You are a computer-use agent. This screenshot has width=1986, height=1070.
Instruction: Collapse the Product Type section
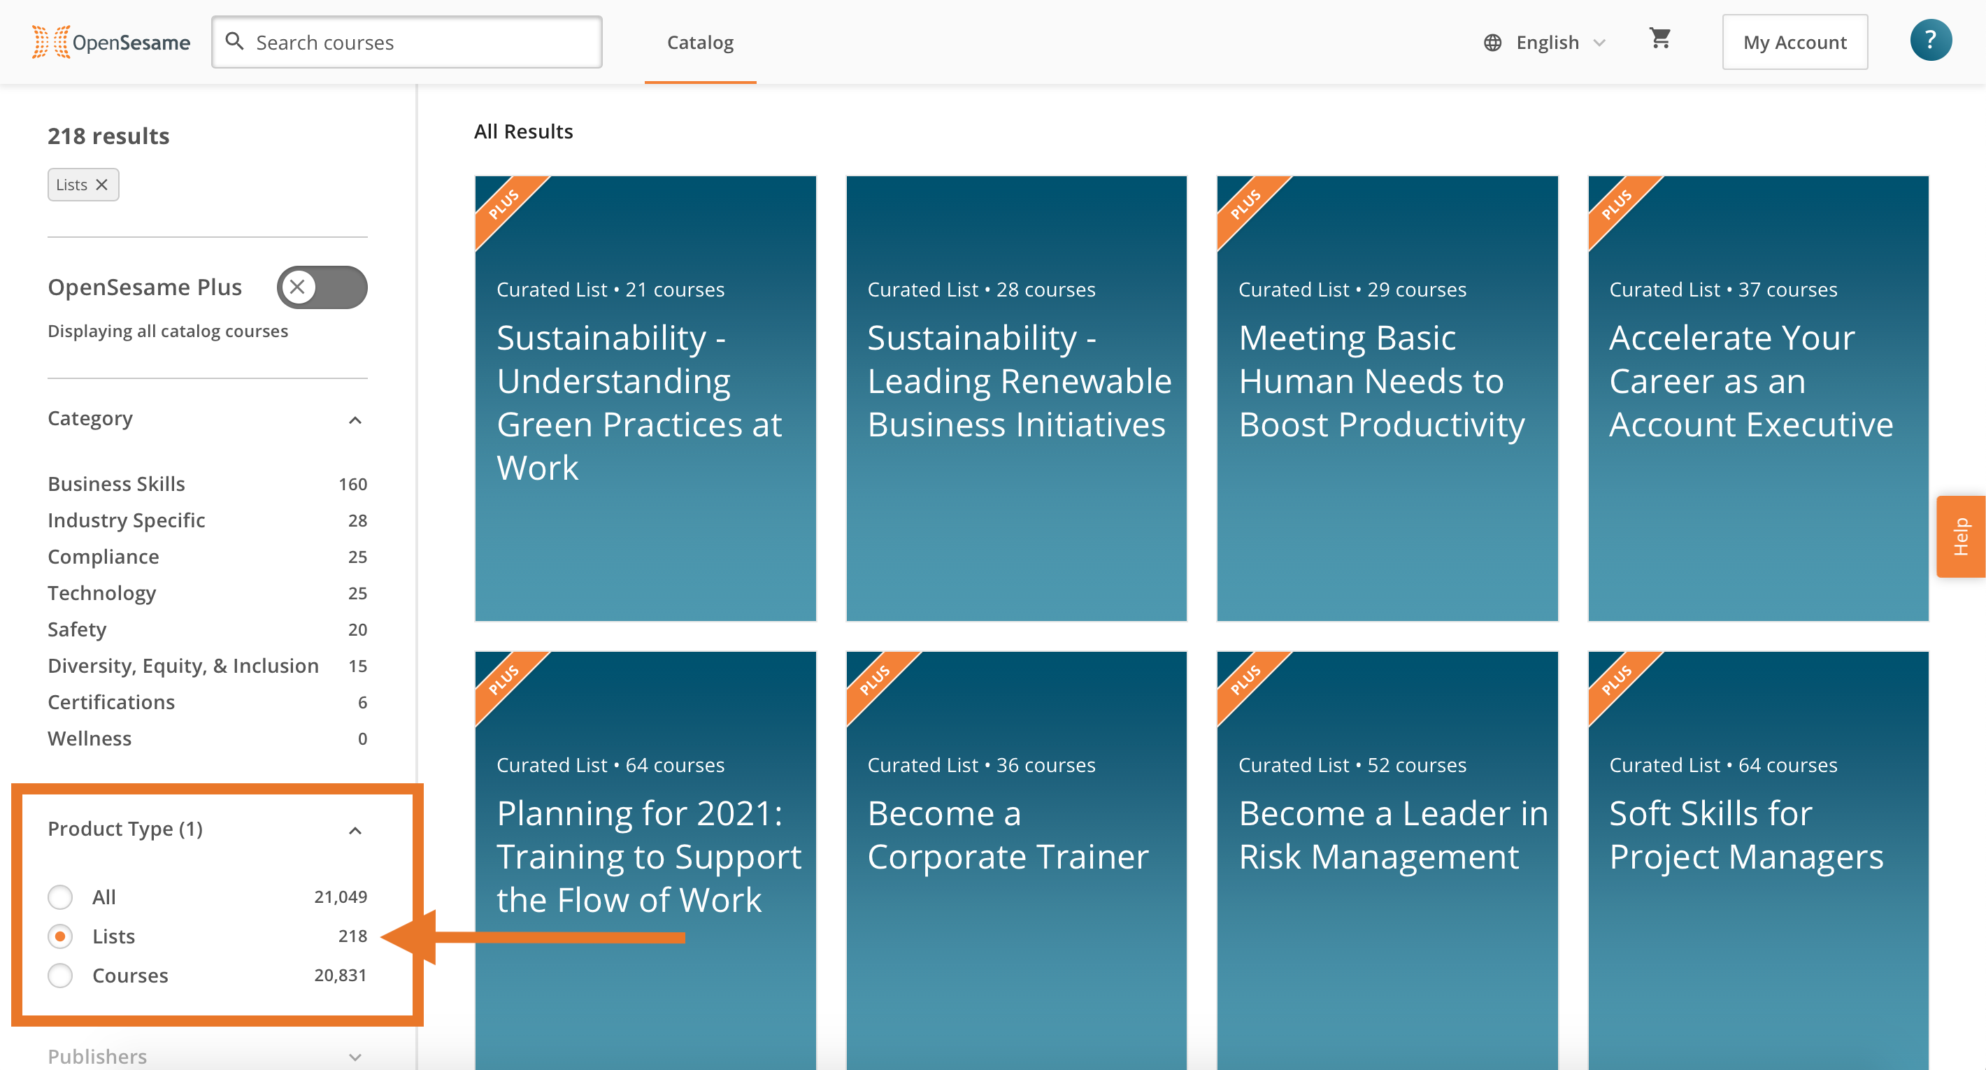355,830
